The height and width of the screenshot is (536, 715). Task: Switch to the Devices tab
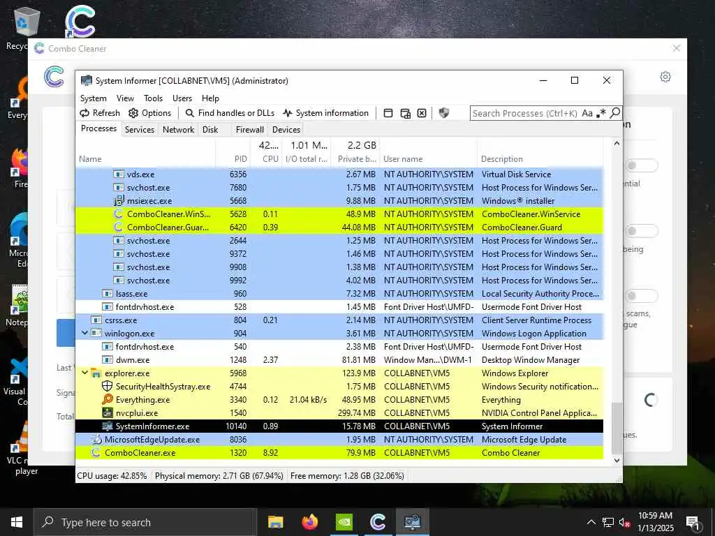click(x=286, y=129)
